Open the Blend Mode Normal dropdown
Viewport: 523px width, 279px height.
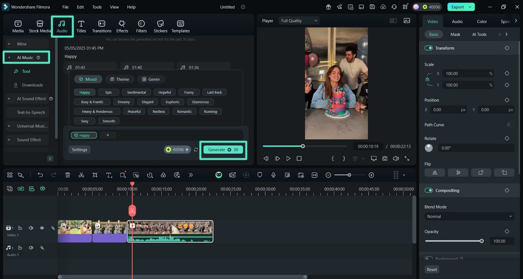point(469,217)
